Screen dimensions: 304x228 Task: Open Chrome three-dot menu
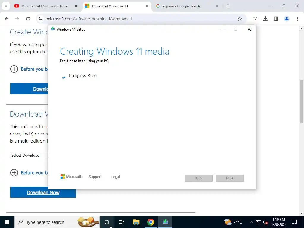coord(297,19)
